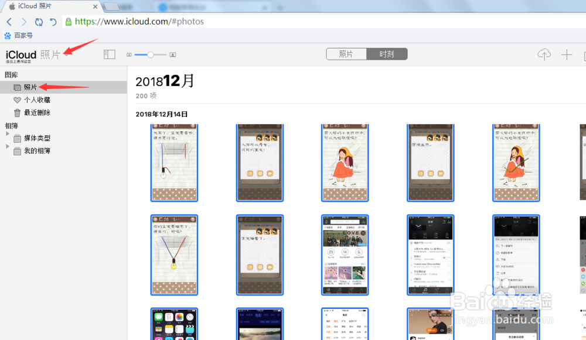This screenshot has width=586, height=340.
Task: Select the first girl in red dress thumbnail
Action: click(345, 163)
